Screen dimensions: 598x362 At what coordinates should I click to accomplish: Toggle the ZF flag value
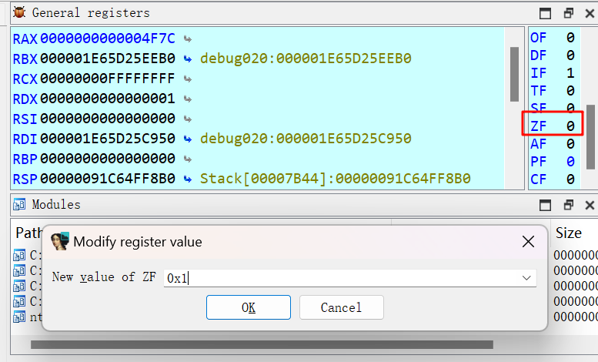(570, 126)
